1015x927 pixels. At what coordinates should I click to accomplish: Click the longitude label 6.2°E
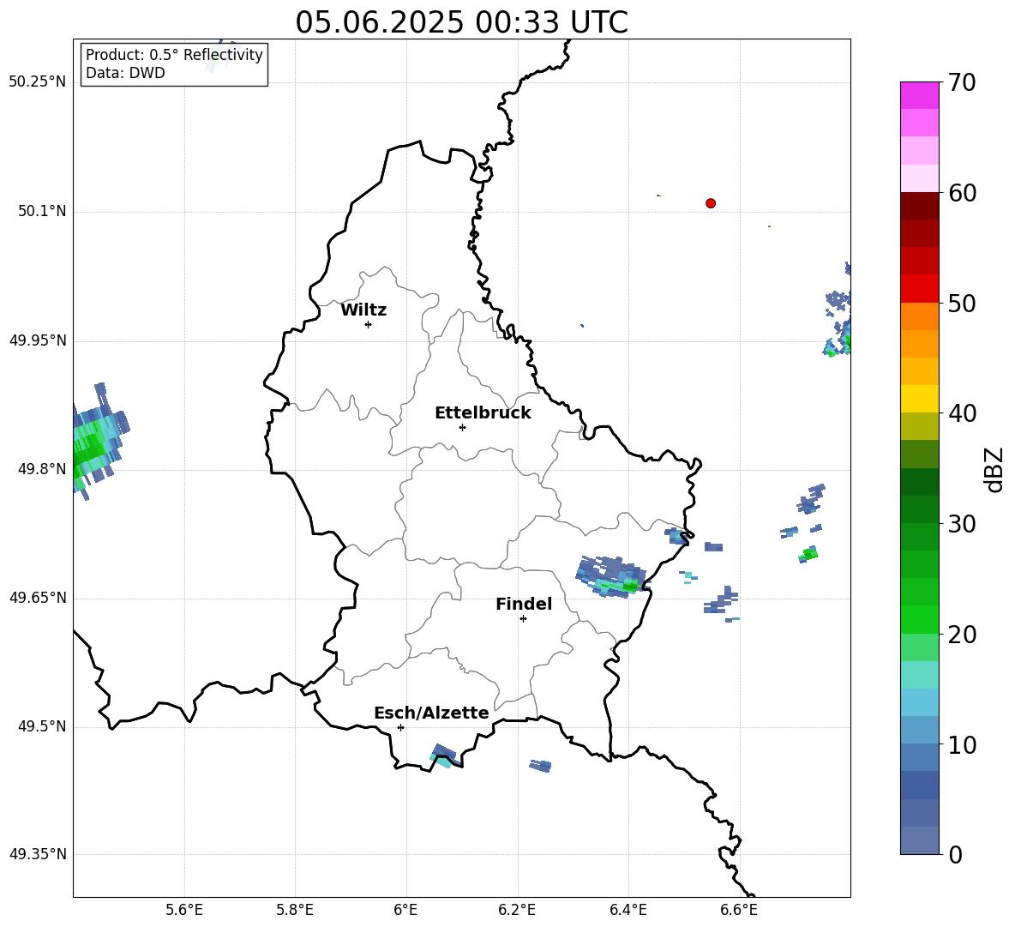click(517, 910)
